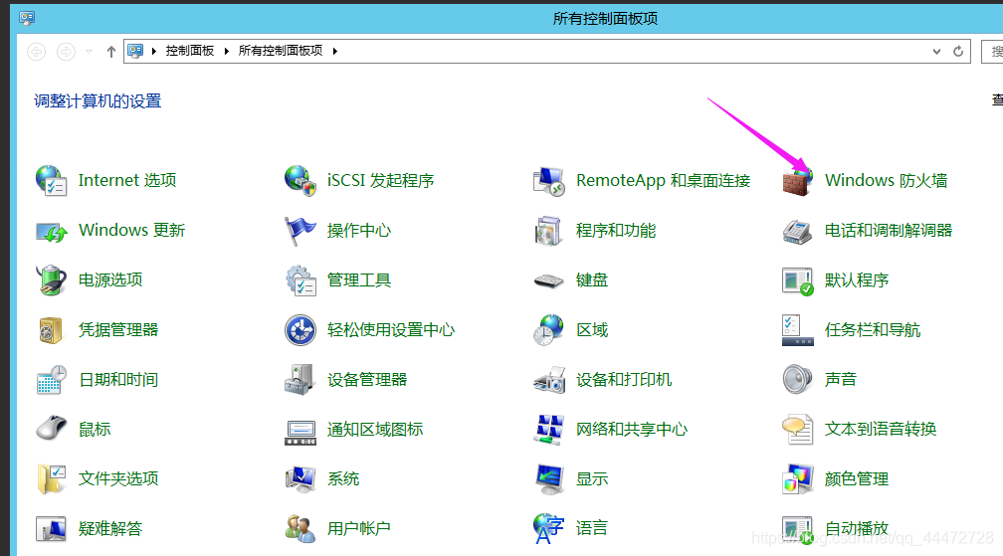Open the 网络和共享中心 link
The width and height of the screenshot is (1003, 556).
(x=632, y=430)
